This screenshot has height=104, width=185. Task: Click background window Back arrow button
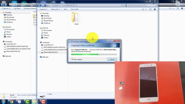[x=2, y=5]
